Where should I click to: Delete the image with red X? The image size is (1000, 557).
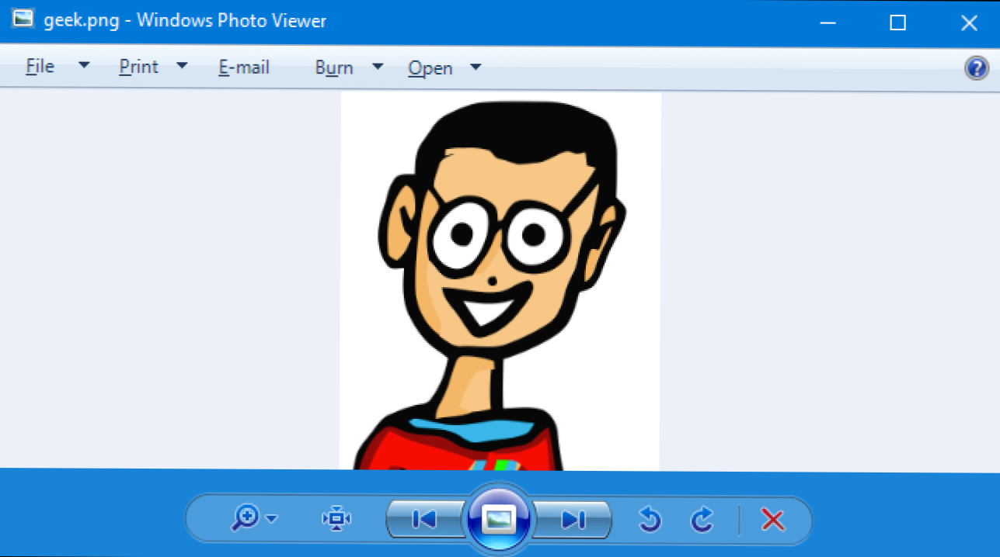(772, 519)
